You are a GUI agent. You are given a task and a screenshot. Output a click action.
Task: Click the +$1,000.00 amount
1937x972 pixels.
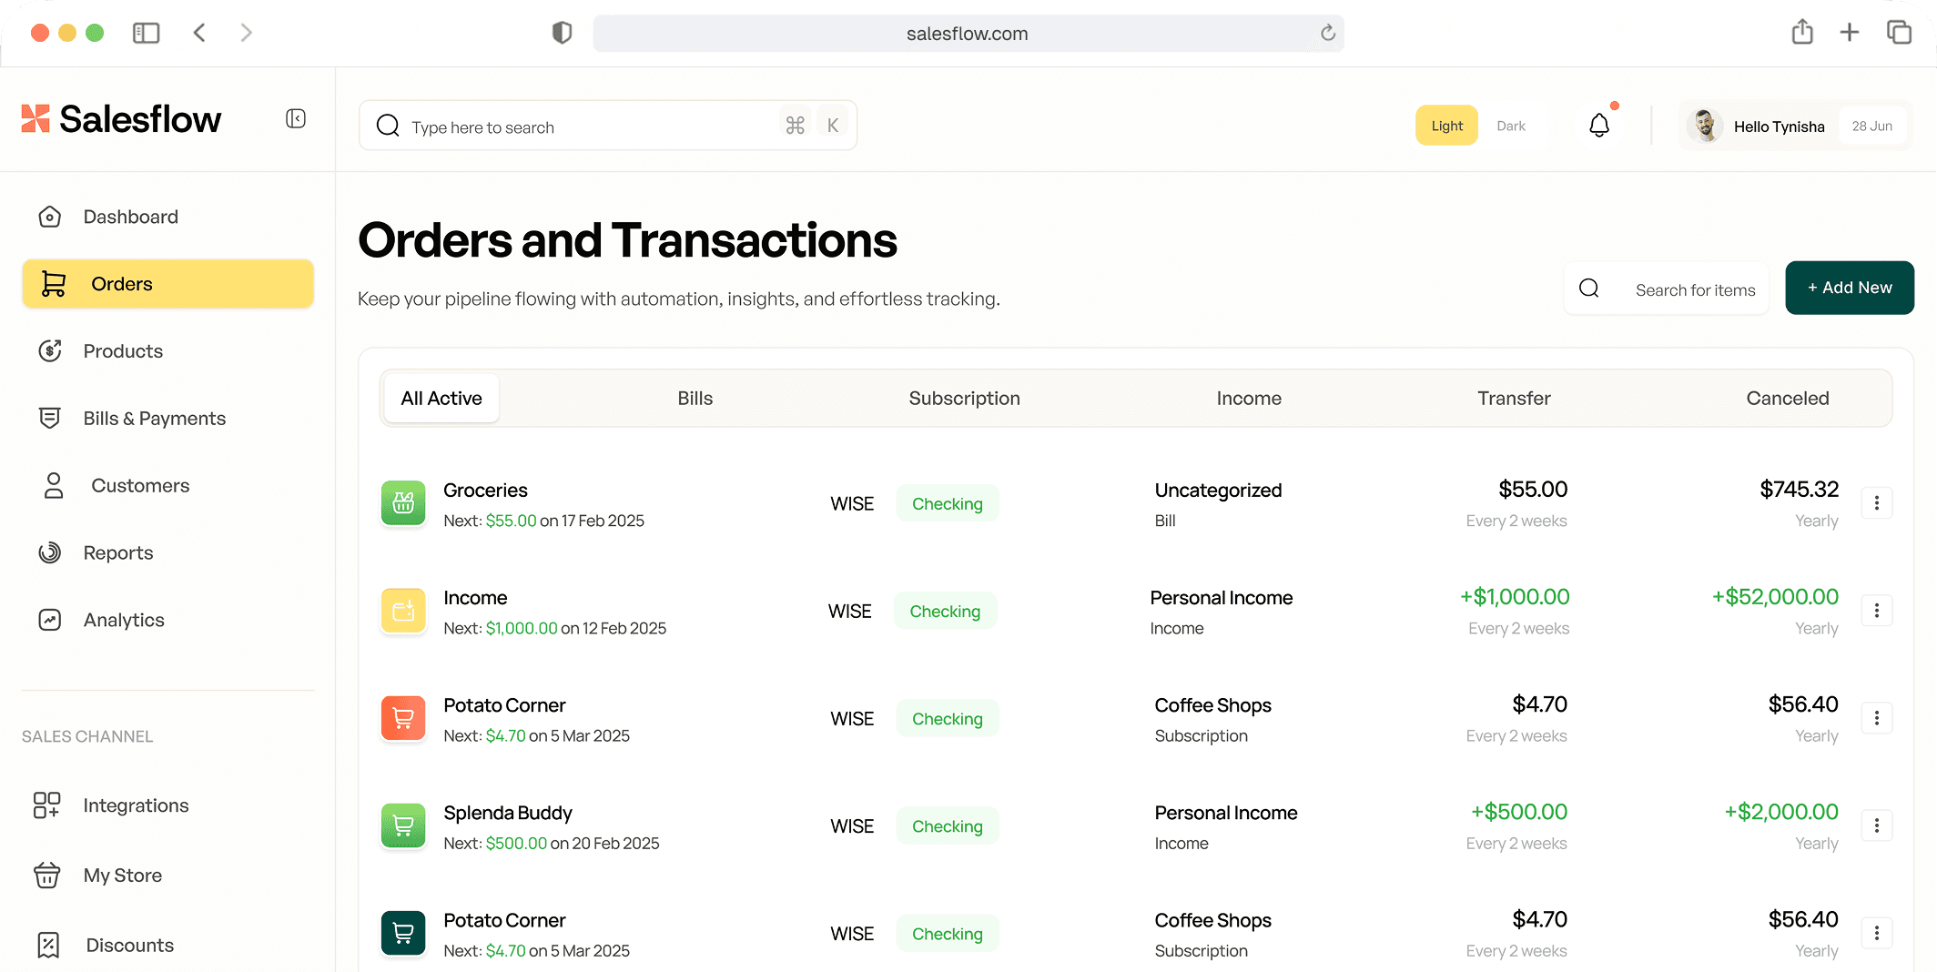pyautogui.click(x=1515, y=597)
